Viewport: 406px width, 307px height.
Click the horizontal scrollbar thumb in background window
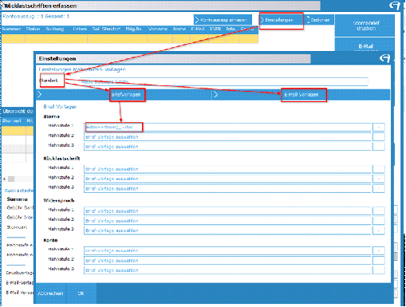[x=11, y=179]
